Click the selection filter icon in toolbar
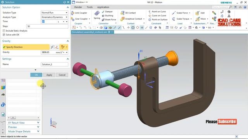Viewport: 248px width, 139px height. [74, 27]
